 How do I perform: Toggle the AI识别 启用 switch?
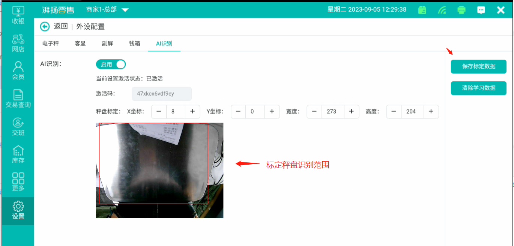coord(111,64)
